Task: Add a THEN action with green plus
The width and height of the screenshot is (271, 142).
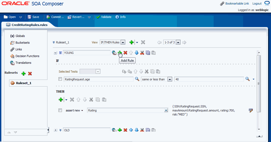Action: click(61, 100)
